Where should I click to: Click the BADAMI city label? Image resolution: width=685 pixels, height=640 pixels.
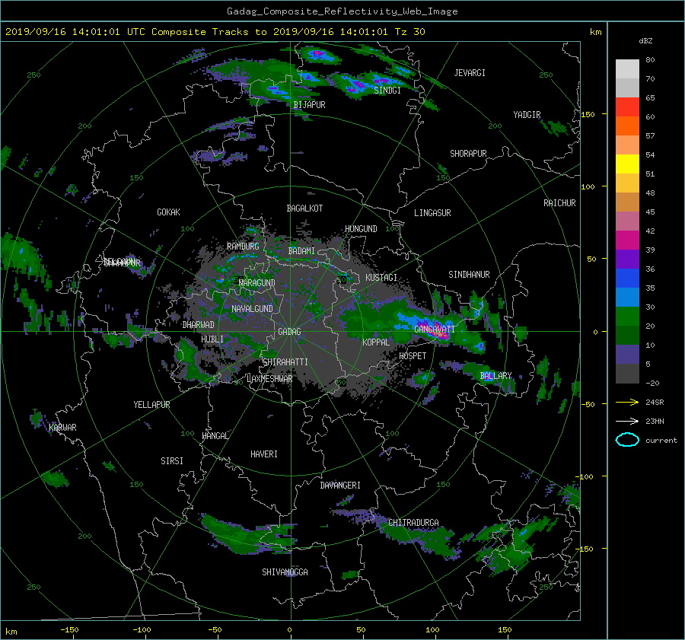click(301, 251)
